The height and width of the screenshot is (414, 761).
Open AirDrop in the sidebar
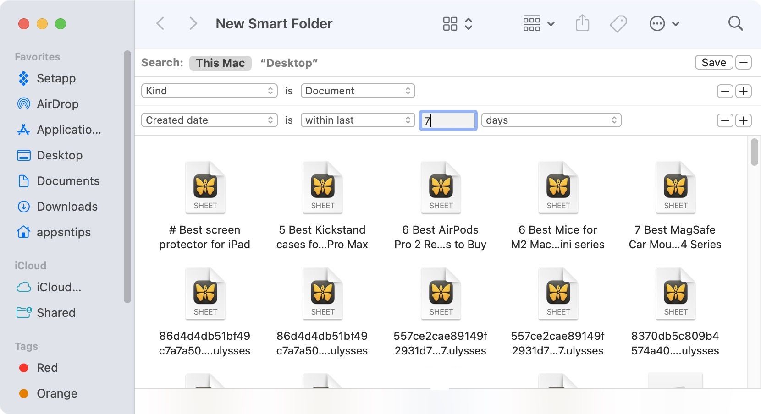click(57, 104)
